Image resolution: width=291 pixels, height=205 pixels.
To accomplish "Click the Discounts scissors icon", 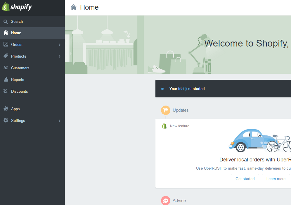I will [6, 91].
